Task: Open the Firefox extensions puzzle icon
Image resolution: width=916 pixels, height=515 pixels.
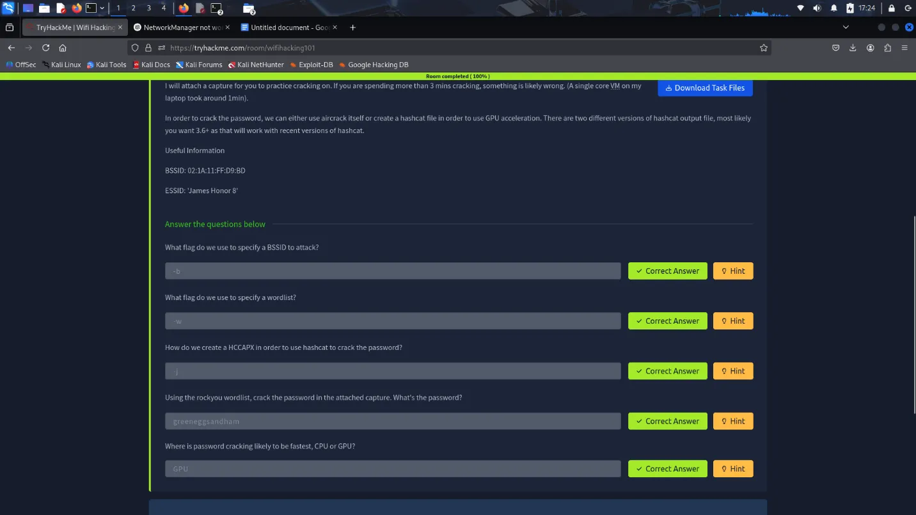Action: (887, 48)
